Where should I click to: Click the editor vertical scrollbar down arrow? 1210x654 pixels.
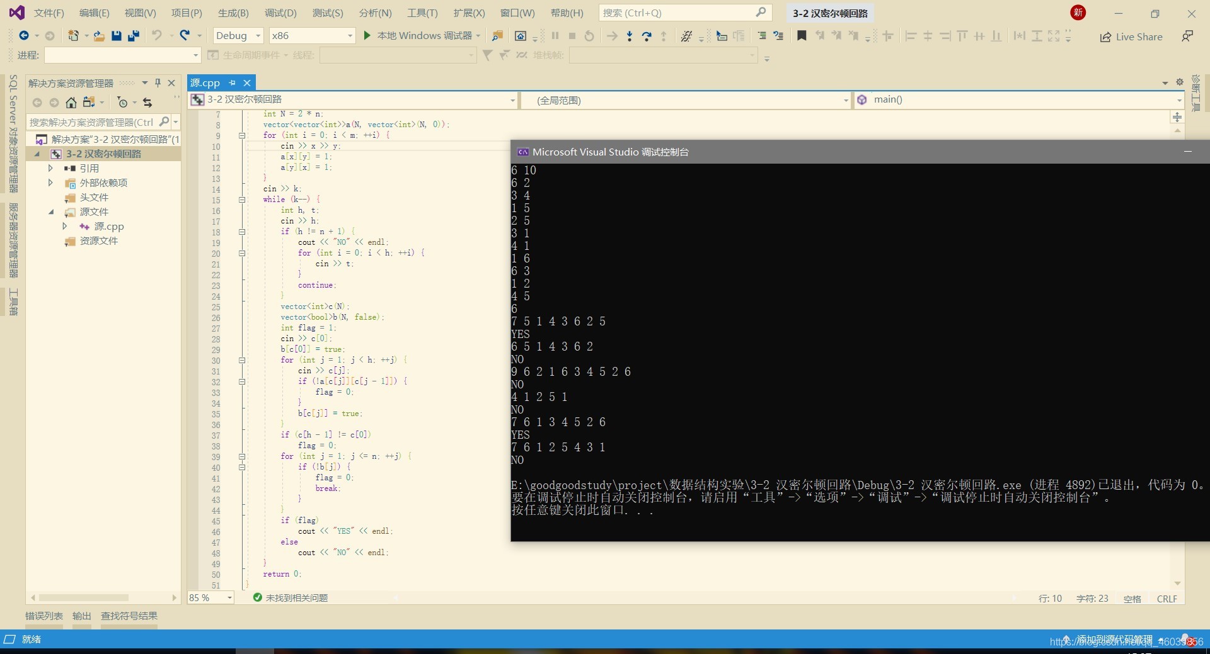coord(1177,584)
